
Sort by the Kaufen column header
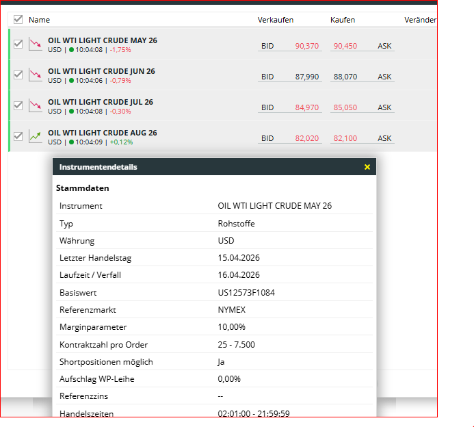point(342,20)
